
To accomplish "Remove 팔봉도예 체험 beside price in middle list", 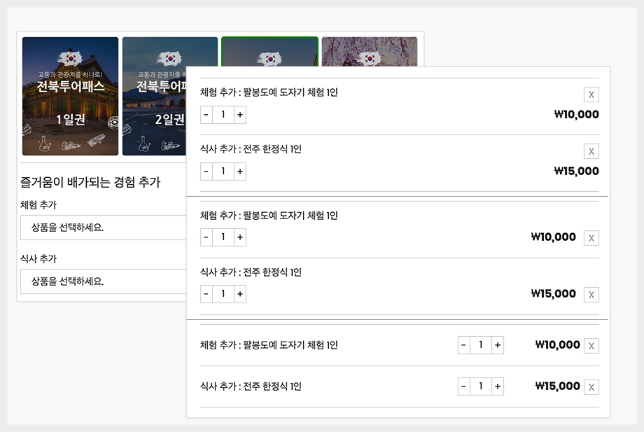I will point(591,238).
